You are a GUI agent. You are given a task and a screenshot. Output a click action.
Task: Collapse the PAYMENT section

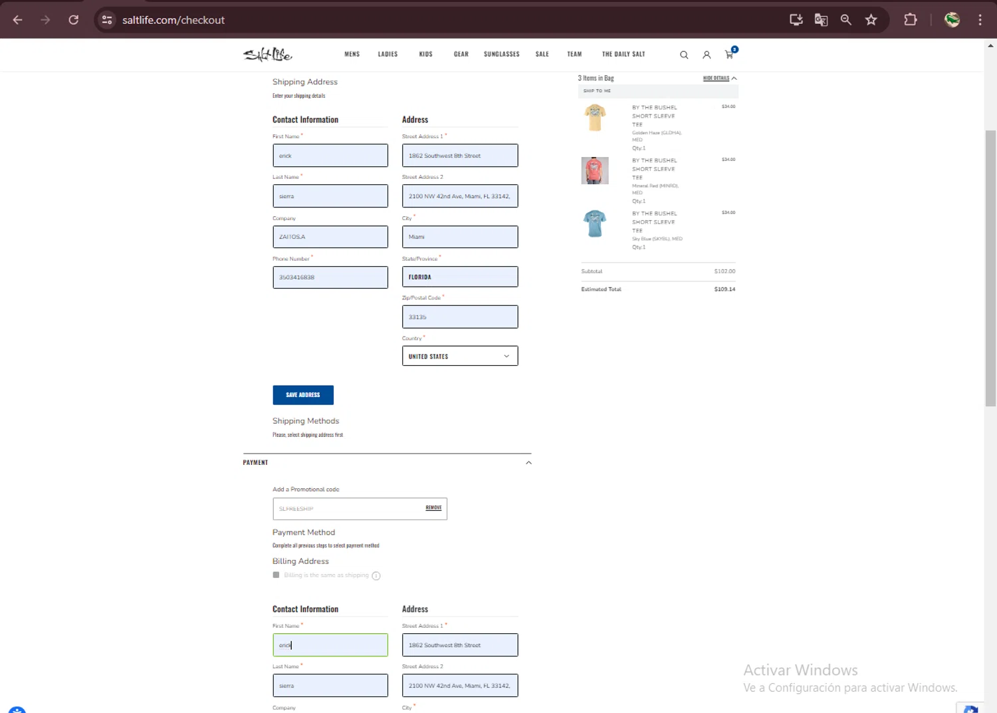coord(528,463)
